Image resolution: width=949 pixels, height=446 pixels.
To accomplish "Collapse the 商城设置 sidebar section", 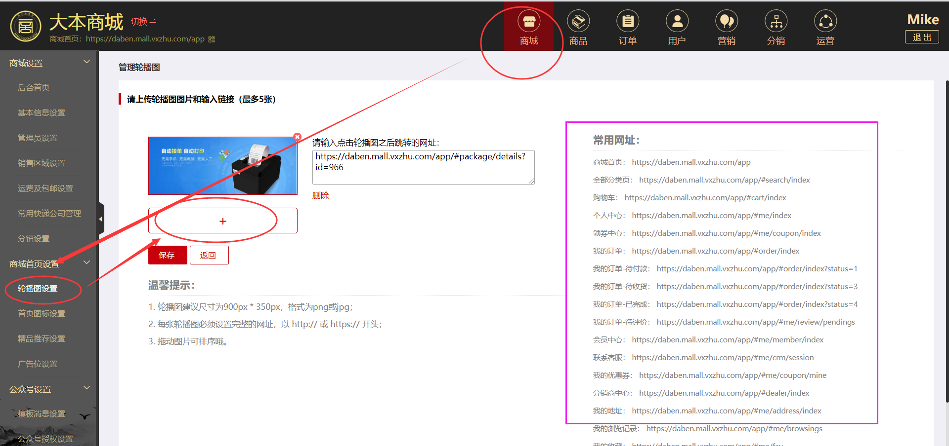I will [x=86, y=62].
